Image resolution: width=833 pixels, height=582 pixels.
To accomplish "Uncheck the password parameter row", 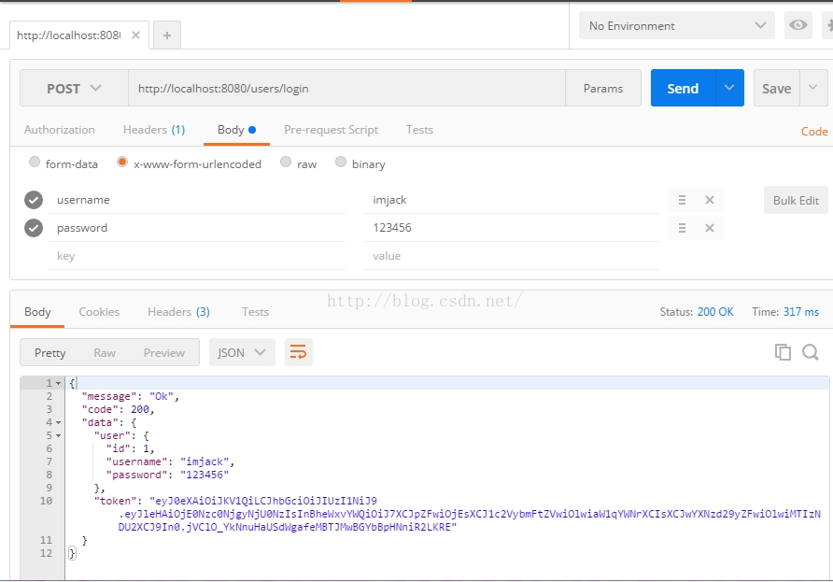I will point(34,228).
